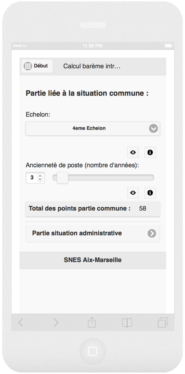The height and width of the screenshot is (374, 185).
Task: Expand Partie situation administrative chevron
Action: tap(152, 234)
